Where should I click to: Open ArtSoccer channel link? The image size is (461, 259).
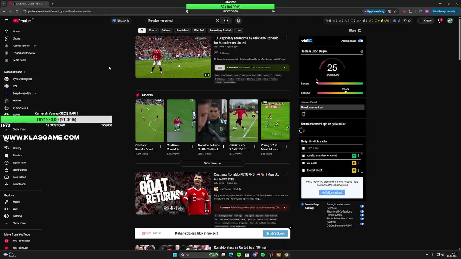(224, 53)
